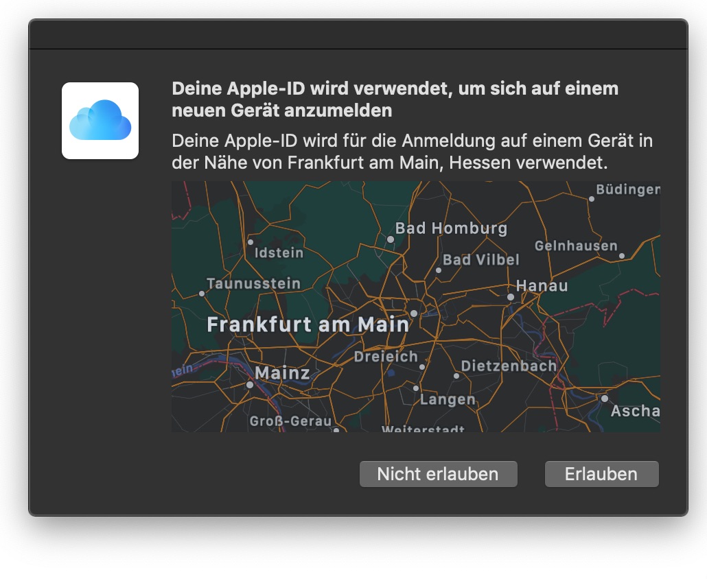The width and height of the screenshot is (707, 579).
Task: Click the Hanau city location dot
Action: pyautogui.click(x=511, y=297)
